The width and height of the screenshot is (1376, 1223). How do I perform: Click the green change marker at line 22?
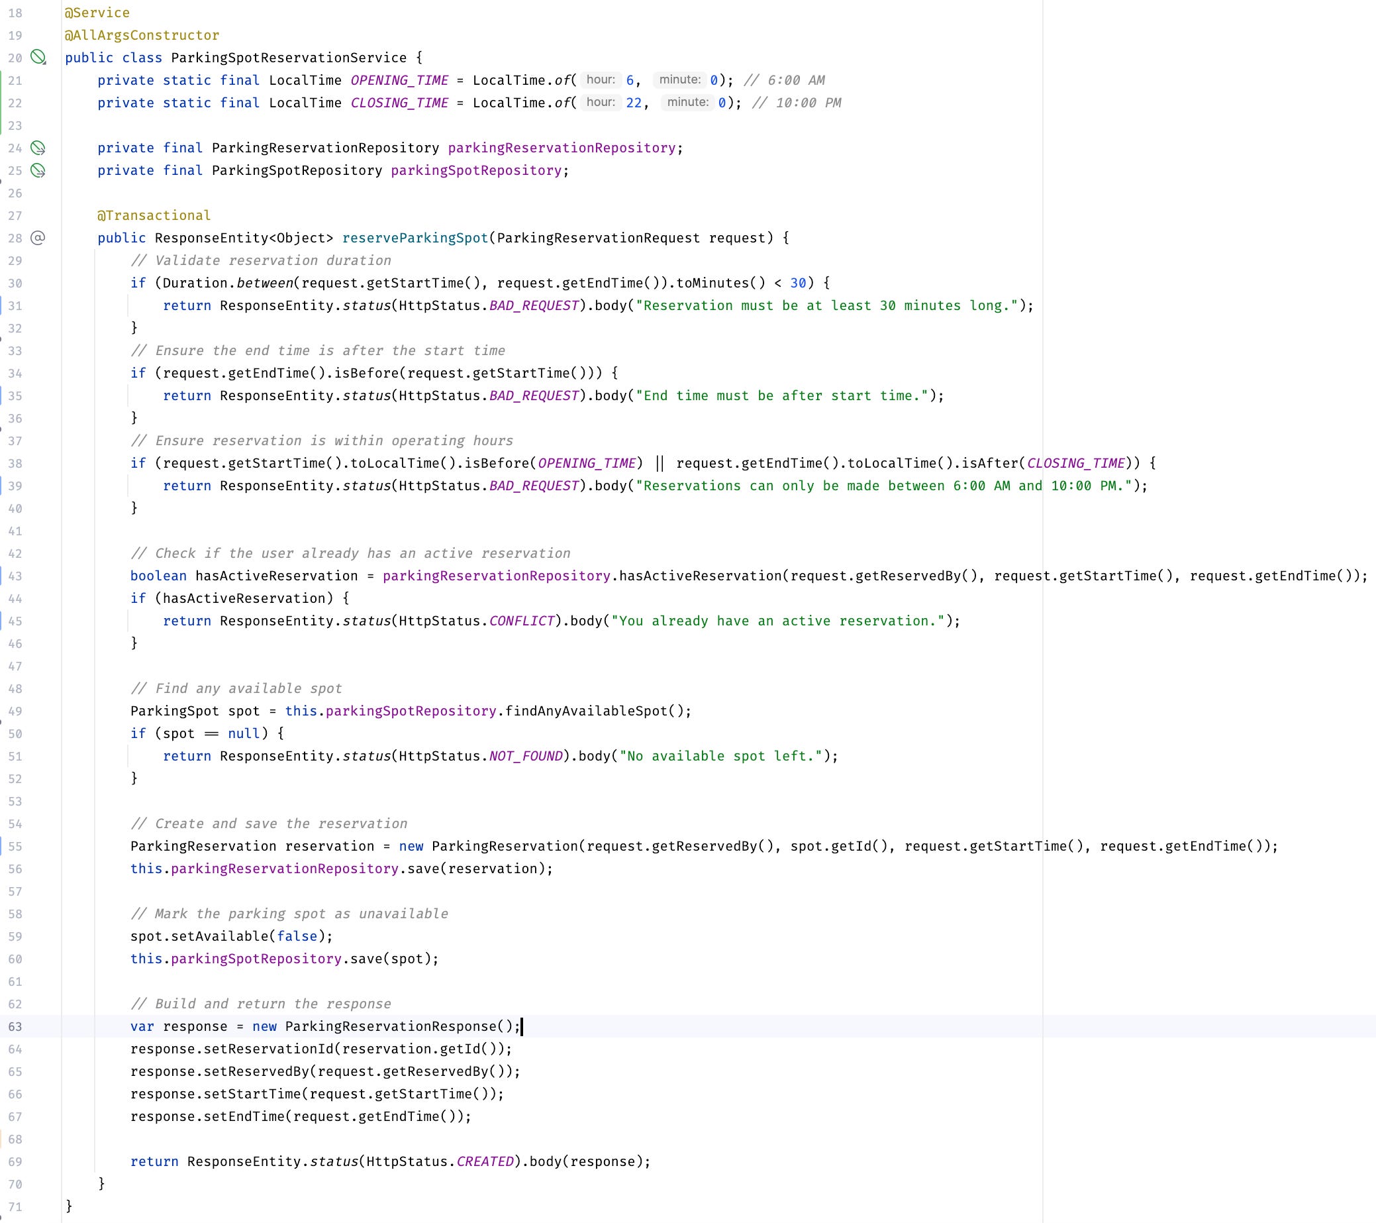tap(1, 103)
